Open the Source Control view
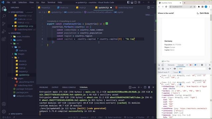 (4, 24)
